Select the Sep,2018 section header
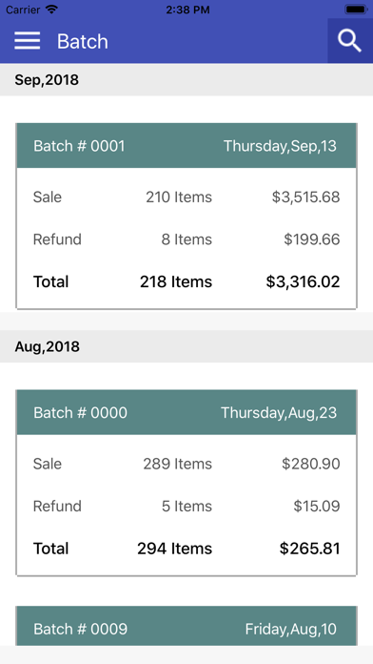Screen dimensions: 373x664 (x=186, y=79)
